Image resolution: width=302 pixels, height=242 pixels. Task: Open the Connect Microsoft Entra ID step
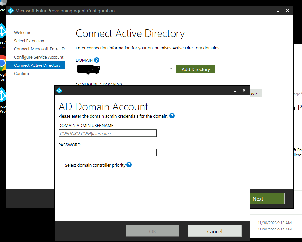pyautogui.click(x=39, y=49)
